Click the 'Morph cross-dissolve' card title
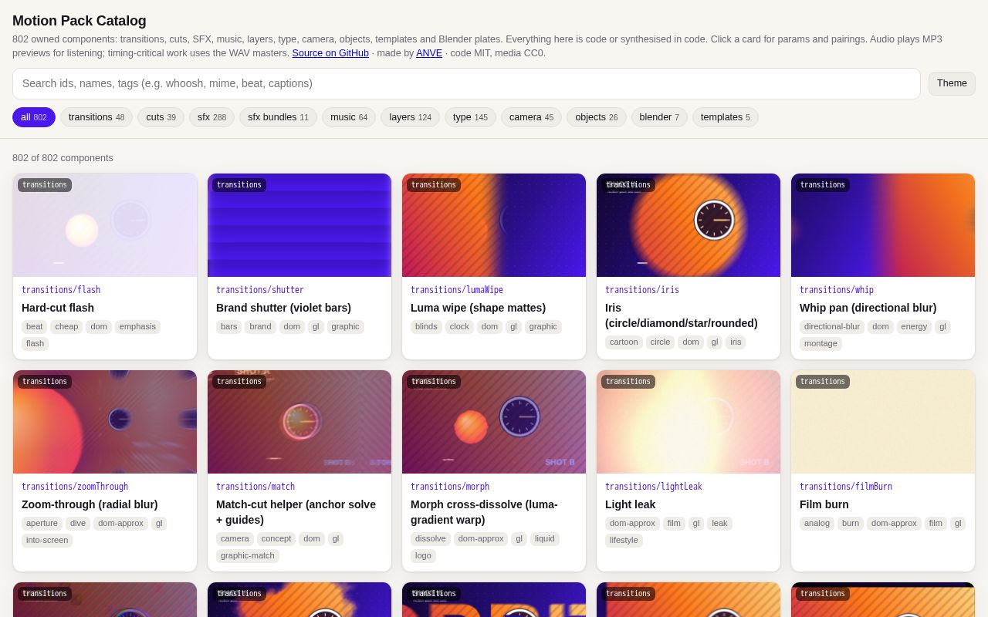The height and width of the screenshot is (617, 988). [x=484, y=512]
